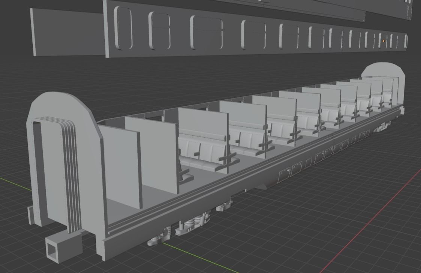Select the orange origin point on the window panel
Screen dimensions: 421x273
pyautogui.click(x=383, y=41)
